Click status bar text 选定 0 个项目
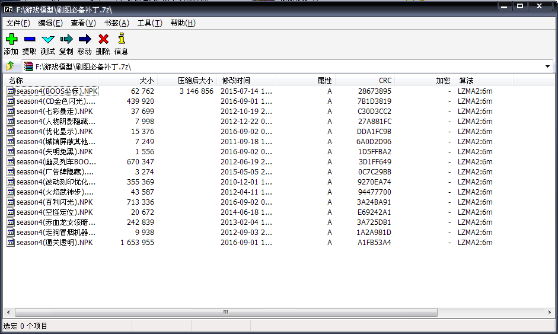 pos(25,326)
